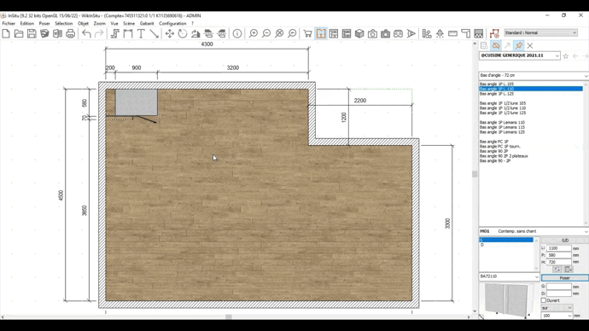This screenshot has height=331, width=589.
Task: Open the Sélection menu
Action: point(63,23)
